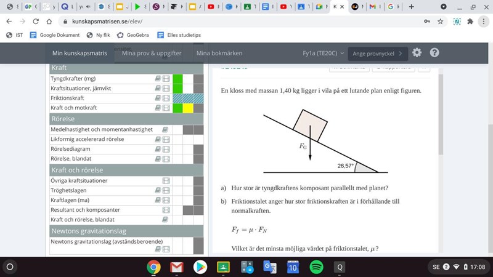Open Gmail from the taskbar
The image size is (493, 277).
click(x=177, y=267)
